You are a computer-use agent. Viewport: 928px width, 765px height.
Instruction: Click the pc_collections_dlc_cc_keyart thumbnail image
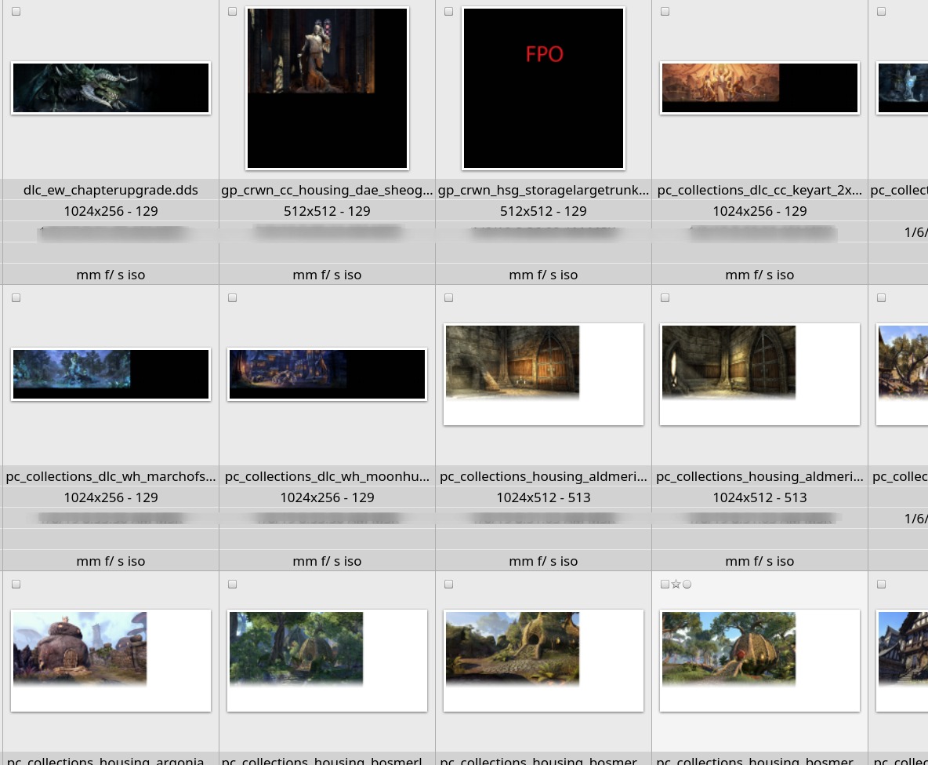[x=759, y=88]
